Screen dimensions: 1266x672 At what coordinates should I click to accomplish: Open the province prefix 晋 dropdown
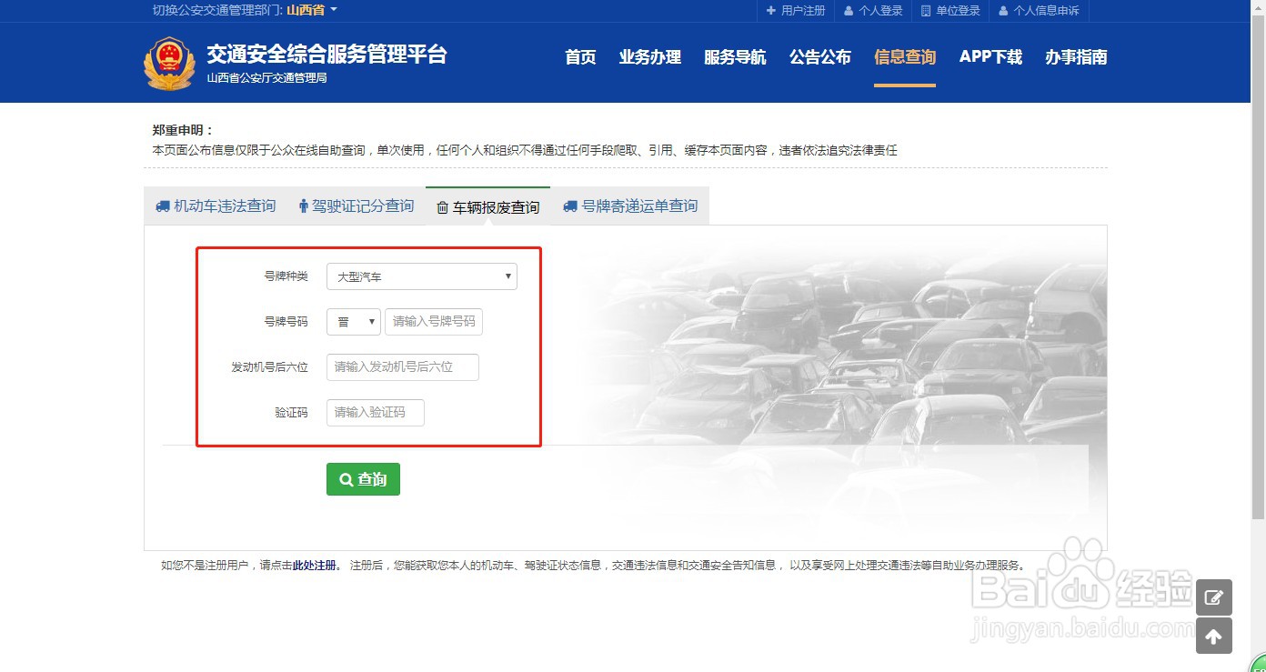point(354,322)
